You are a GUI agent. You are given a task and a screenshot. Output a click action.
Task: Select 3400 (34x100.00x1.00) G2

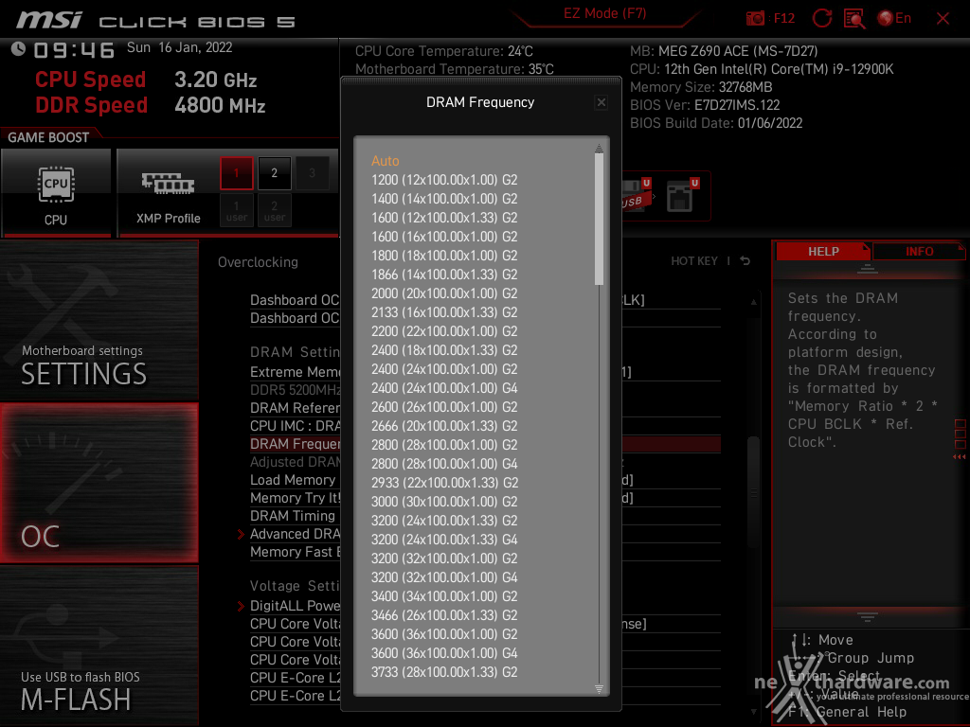(444, 596)
